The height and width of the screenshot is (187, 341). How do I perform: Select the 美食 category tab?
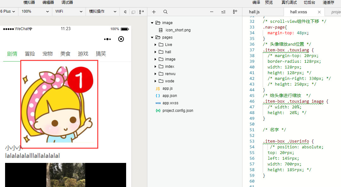(65, 54)
